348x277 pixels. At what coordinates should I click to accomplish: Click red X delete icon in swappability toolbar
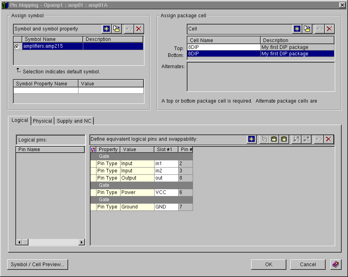[329, 139]
